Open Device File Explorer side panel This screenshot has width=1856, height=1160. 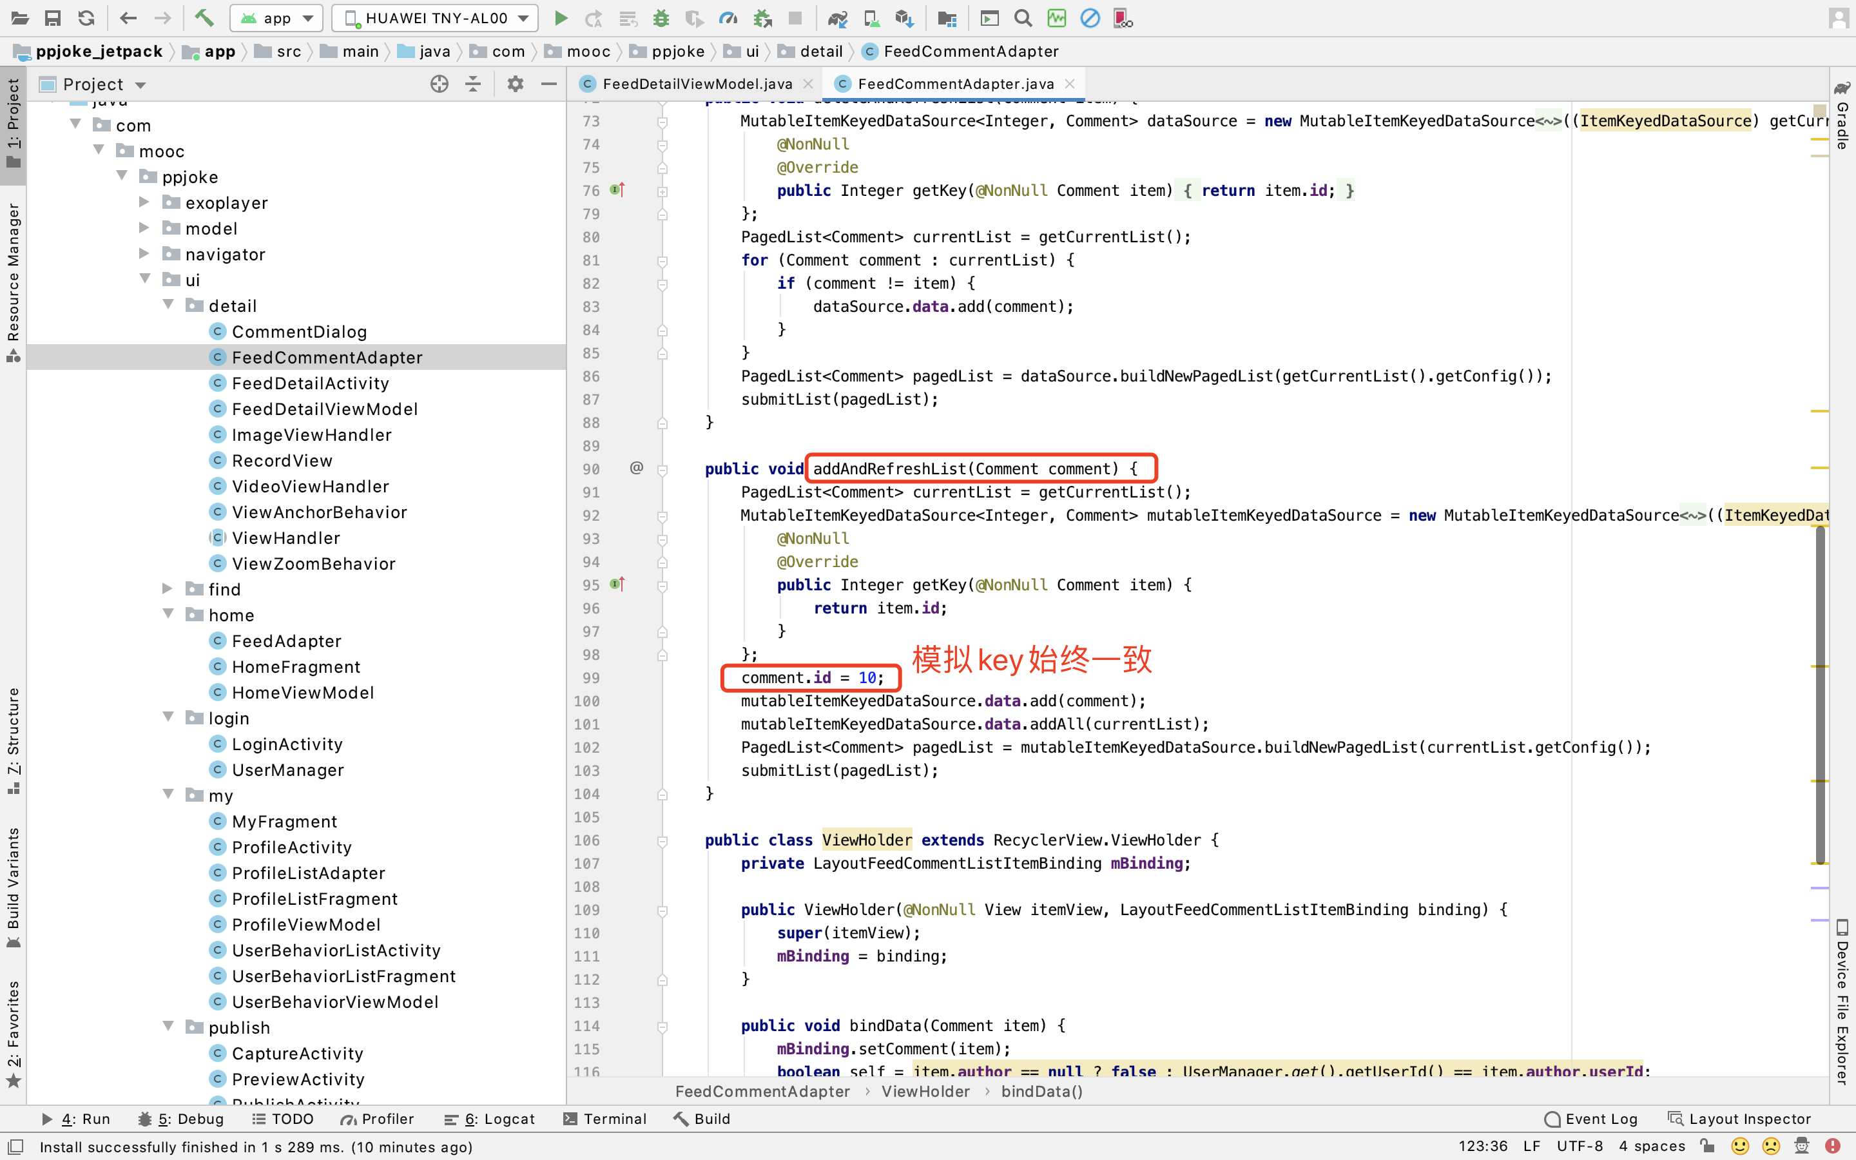pyautogui.click(x=1842, y=1001)
